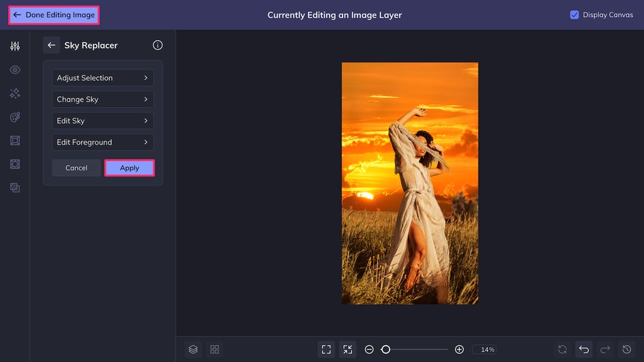Apply the sky replacement

[130, 168]
